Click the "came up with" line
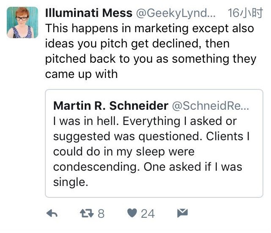 (x=81, y=74)
